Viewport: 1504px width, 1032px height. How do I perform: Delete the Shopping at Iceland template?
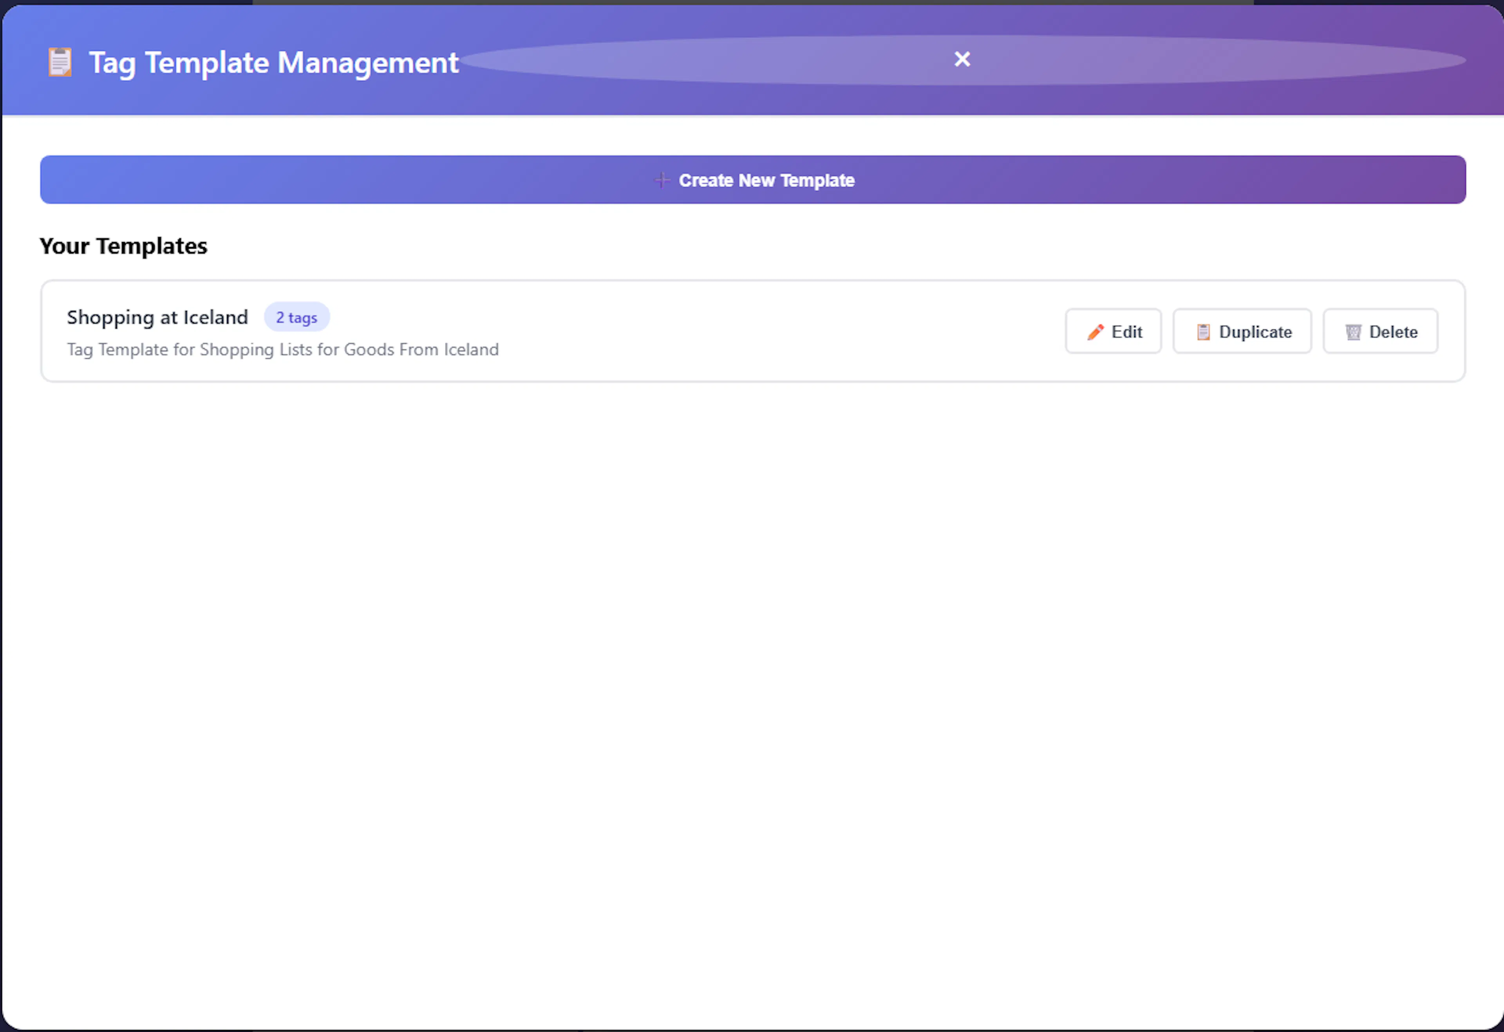[x=1380, y=331]
